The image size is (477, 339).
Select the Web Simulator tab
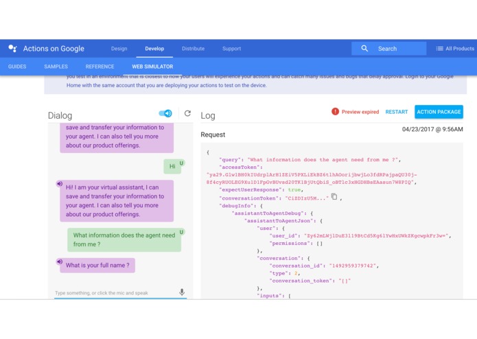152,67
